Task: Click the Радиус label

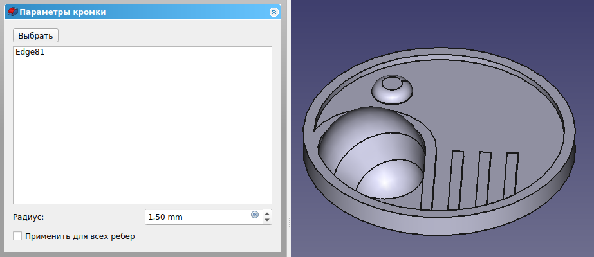Action: point(28,217)
